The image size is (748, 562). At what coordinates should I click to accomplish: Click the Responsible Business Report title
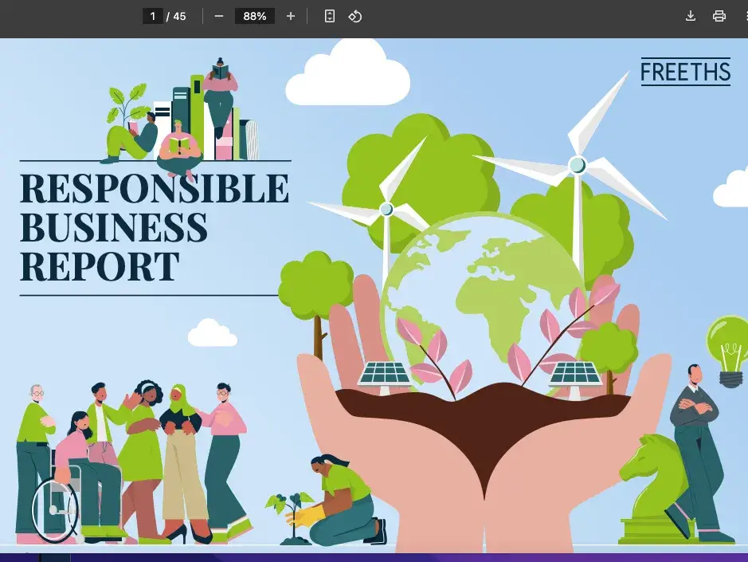pos(154,227)
